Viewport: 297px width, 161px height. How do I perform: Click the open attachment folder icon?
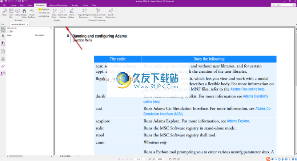point(8,32)
